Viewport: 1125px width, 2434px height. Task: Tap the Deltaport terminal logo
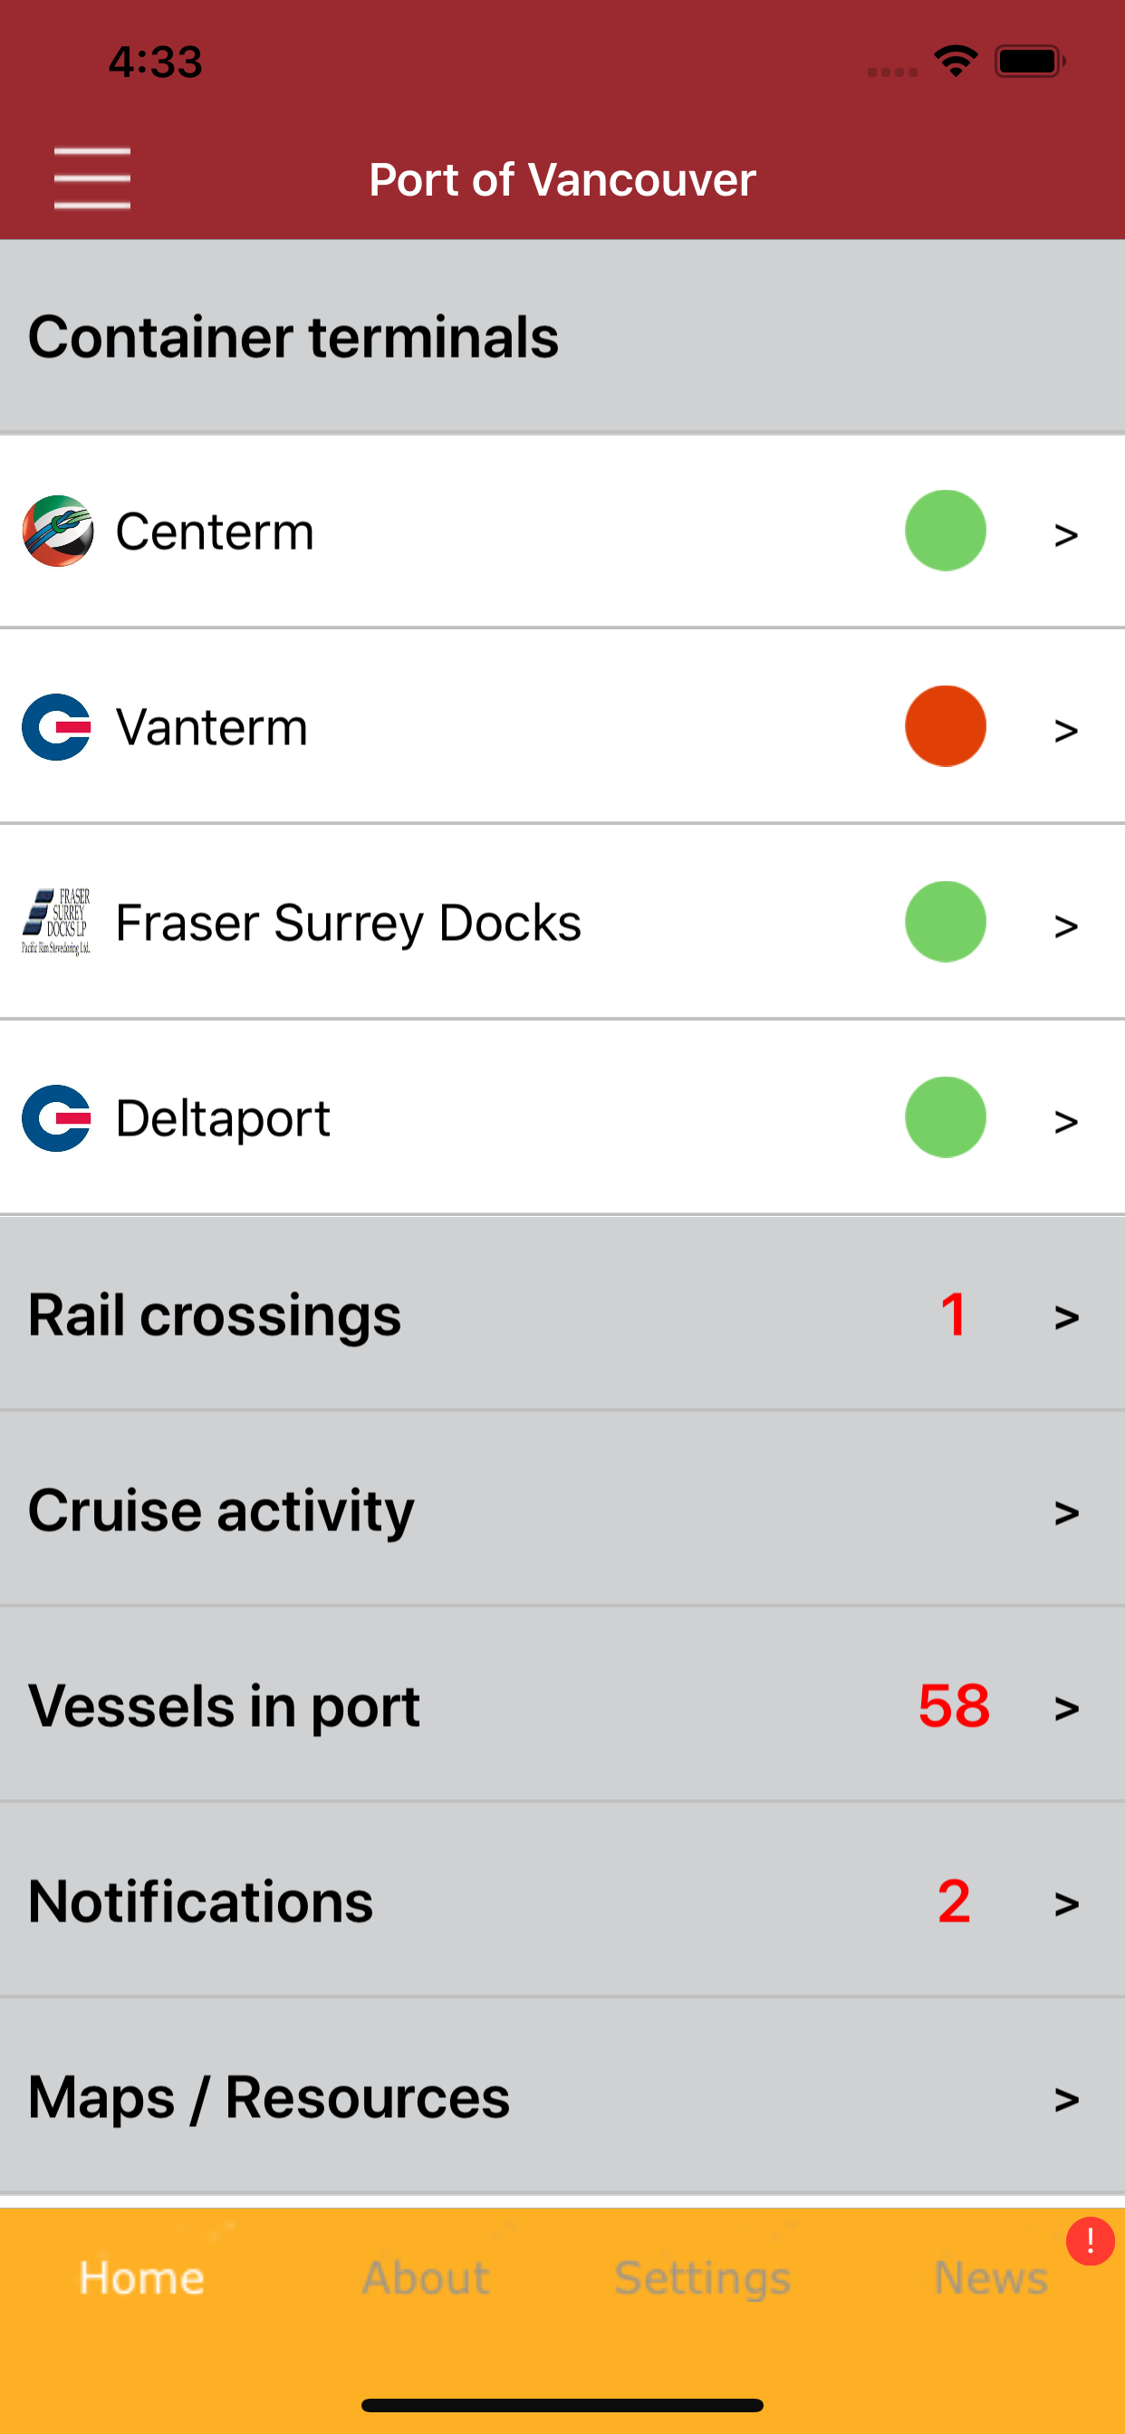pyautogui.click(x=57, y=1117)
